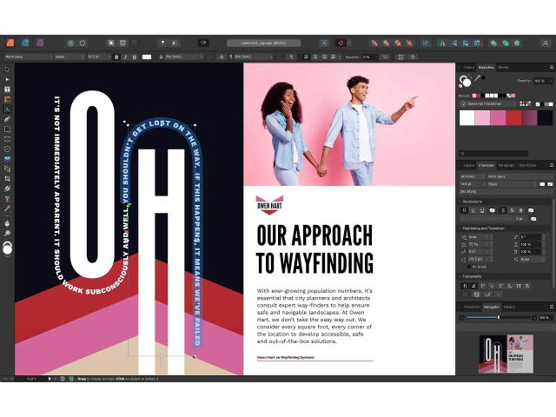The height and width of the screenshot is (417, 556).
Task: Select the Ellipse shape tool
Action: [7, 149]
